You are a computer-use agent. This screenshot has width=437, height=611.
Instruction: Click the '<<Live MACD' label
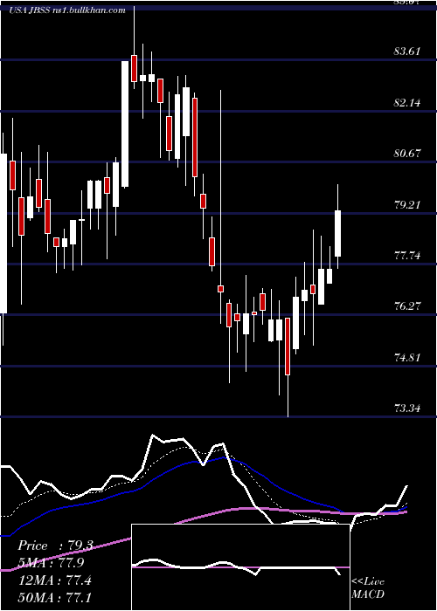(x=368, y=588)
